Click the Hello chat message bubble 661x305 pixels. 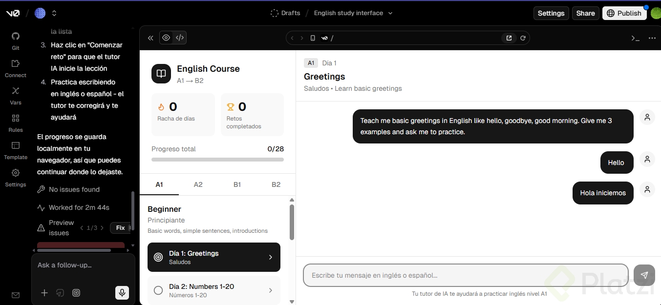click(617, 163)
